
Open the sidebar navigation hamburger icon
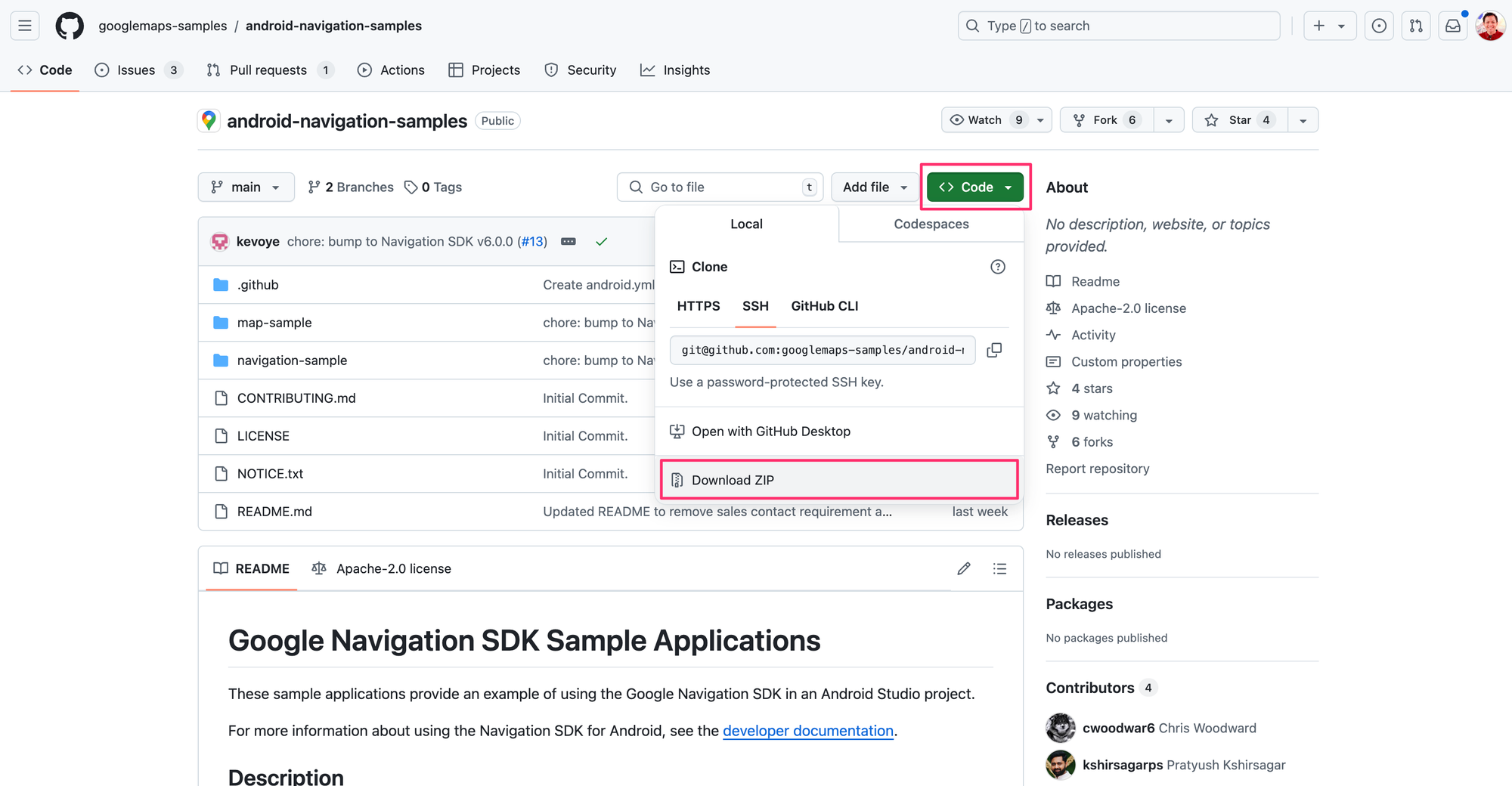(x=24, y=25)
